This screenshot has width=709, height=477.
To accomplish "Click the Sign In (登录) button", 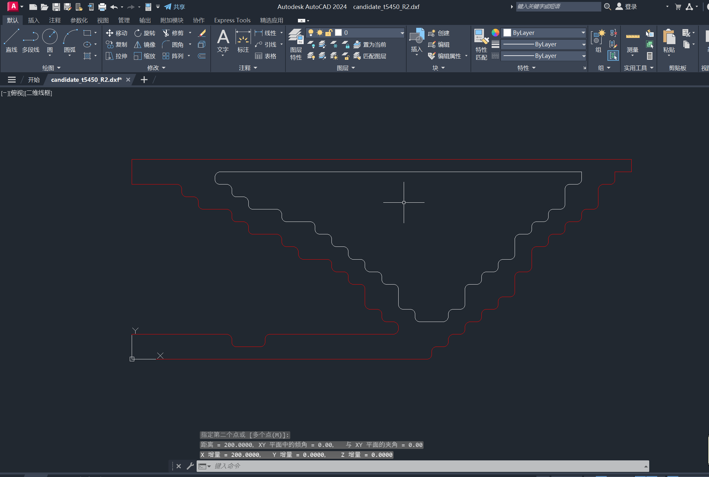I will tap(626, 7).
